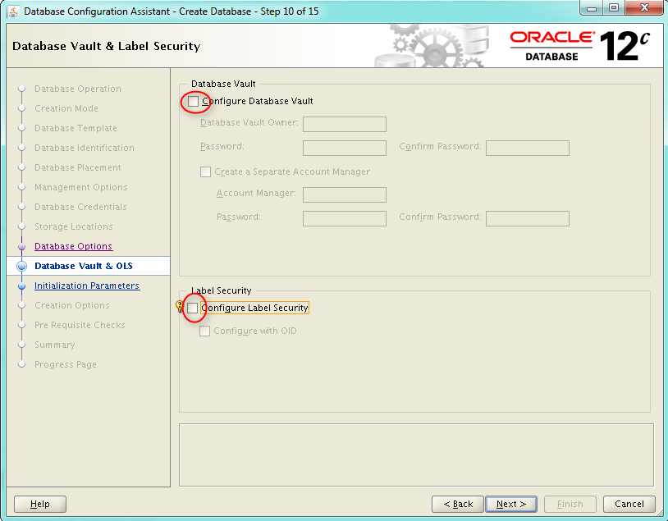Screen dimensions: 668x521
Task: Toggle Configure with OID checkbox
Action: tap(205, 331)
